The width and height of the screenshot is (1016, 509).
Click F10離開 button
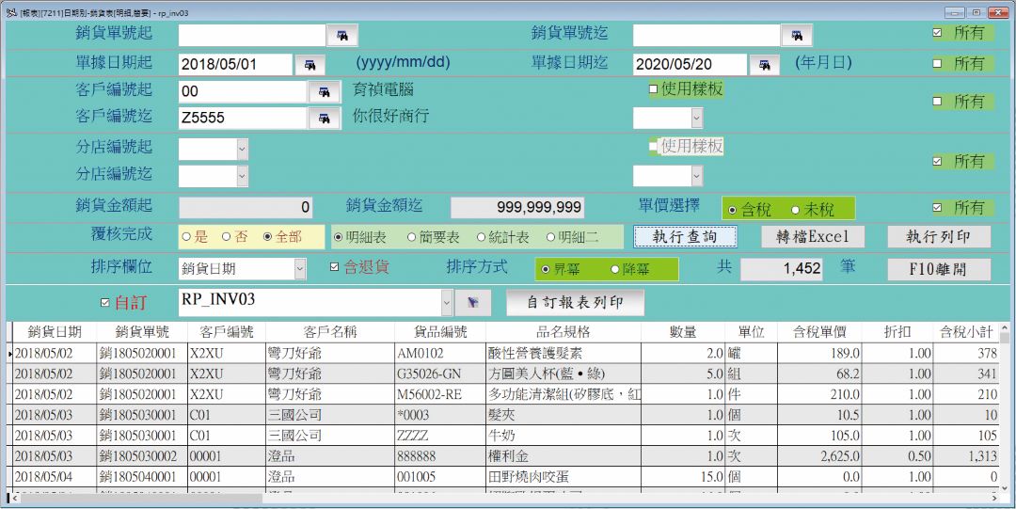[939, 269]
